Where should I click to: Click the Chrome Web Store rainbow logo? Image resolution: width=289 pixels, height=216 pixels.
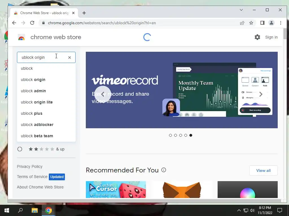pos(21,37)
